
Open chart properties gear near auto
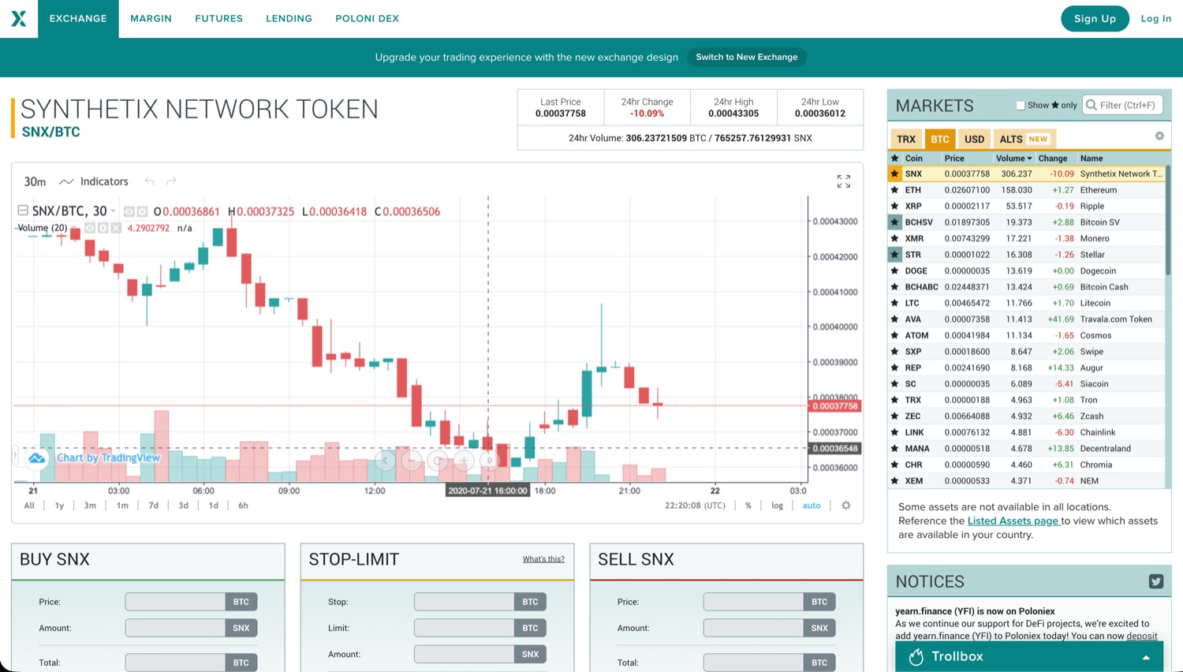tap(845, 506)
